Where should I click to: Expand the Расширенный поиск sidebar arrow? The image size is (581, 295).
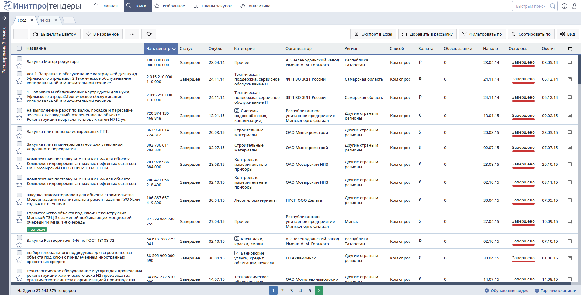(x=4, y=18)
